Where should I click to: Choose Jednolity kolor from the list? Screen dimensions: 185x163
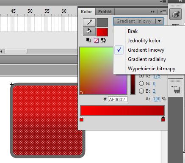pyautogui.click(x=144, y=41)
